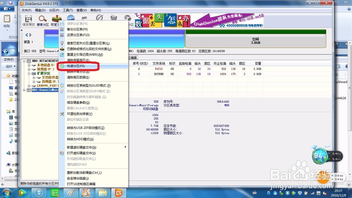Collapse the HD0:HITACHI disk node
352x198 pixels.
24,61
